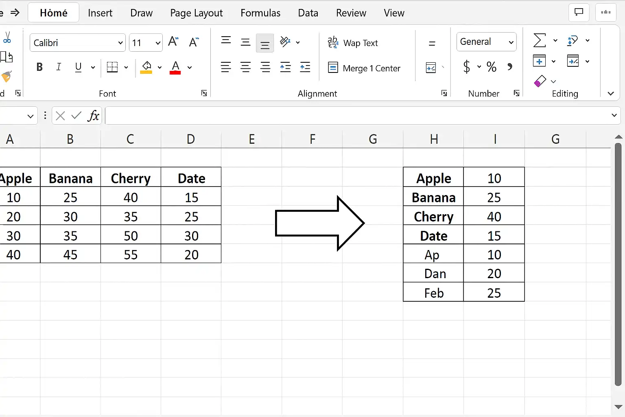Open the Font dialog launcher
The width and height of the screenshot is (625, 417).
[x=204, y=93]
